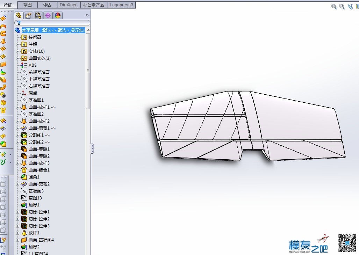Select the Offset Surface tool
359x255 pixels.
point(3,80)
